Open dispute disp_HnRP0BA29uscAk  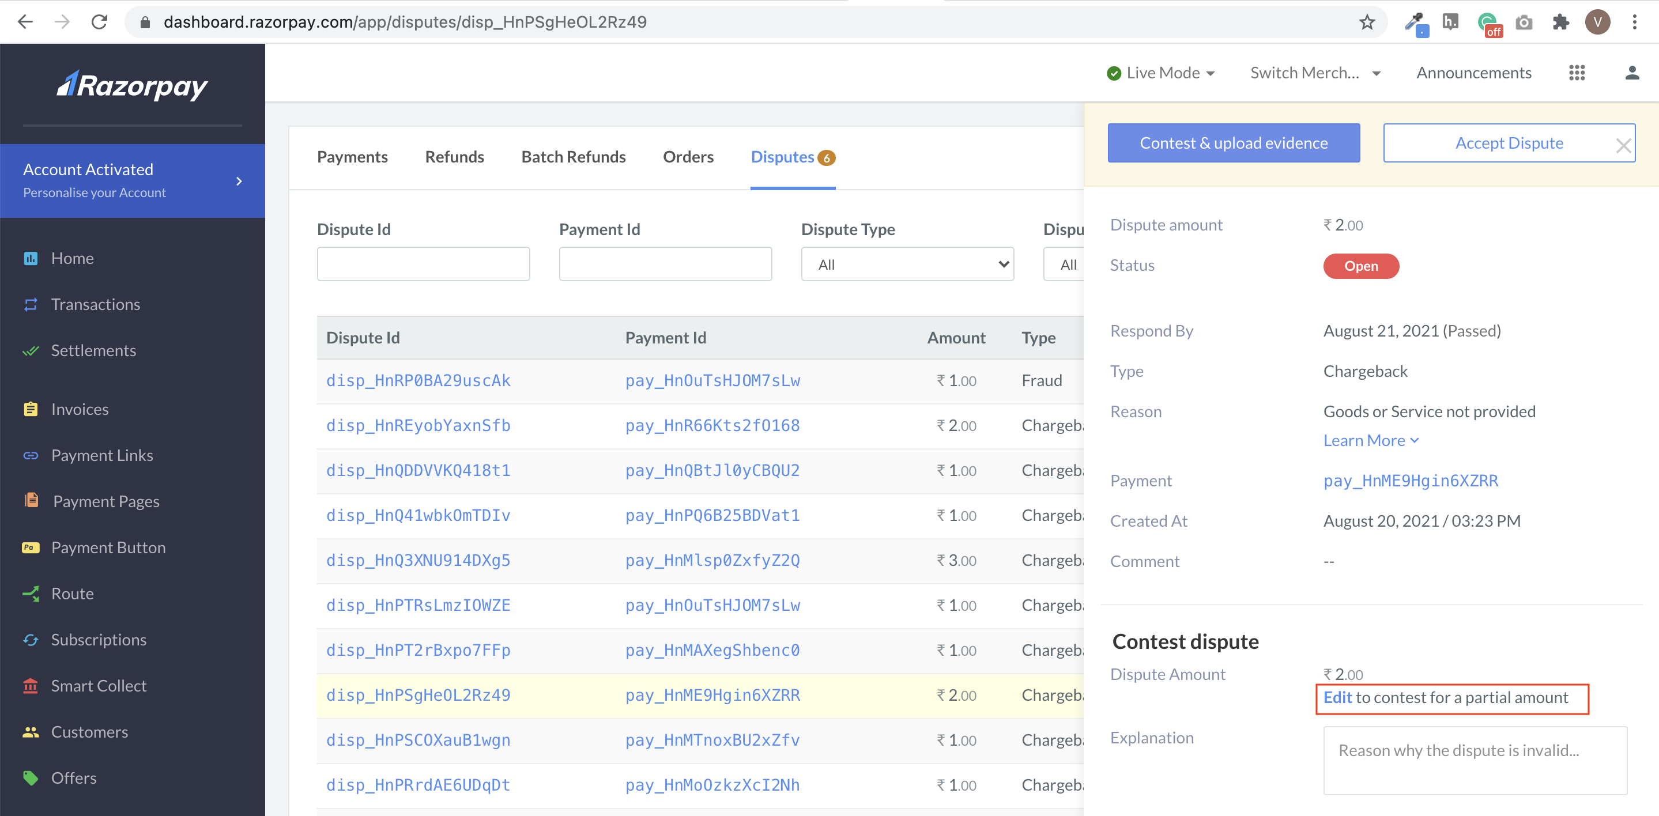point(418,381)
